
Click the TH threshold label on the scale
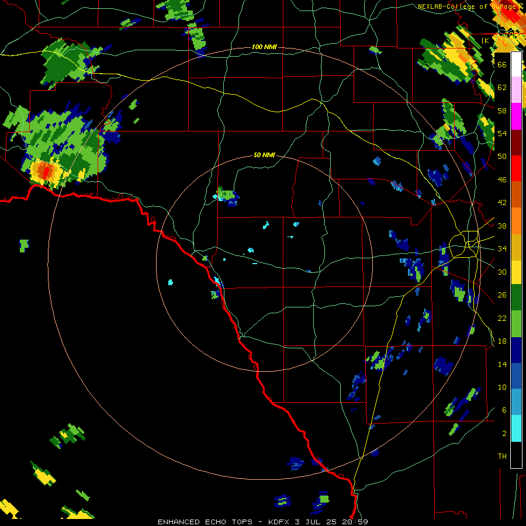pyautogui.click(x=502, y=456)
